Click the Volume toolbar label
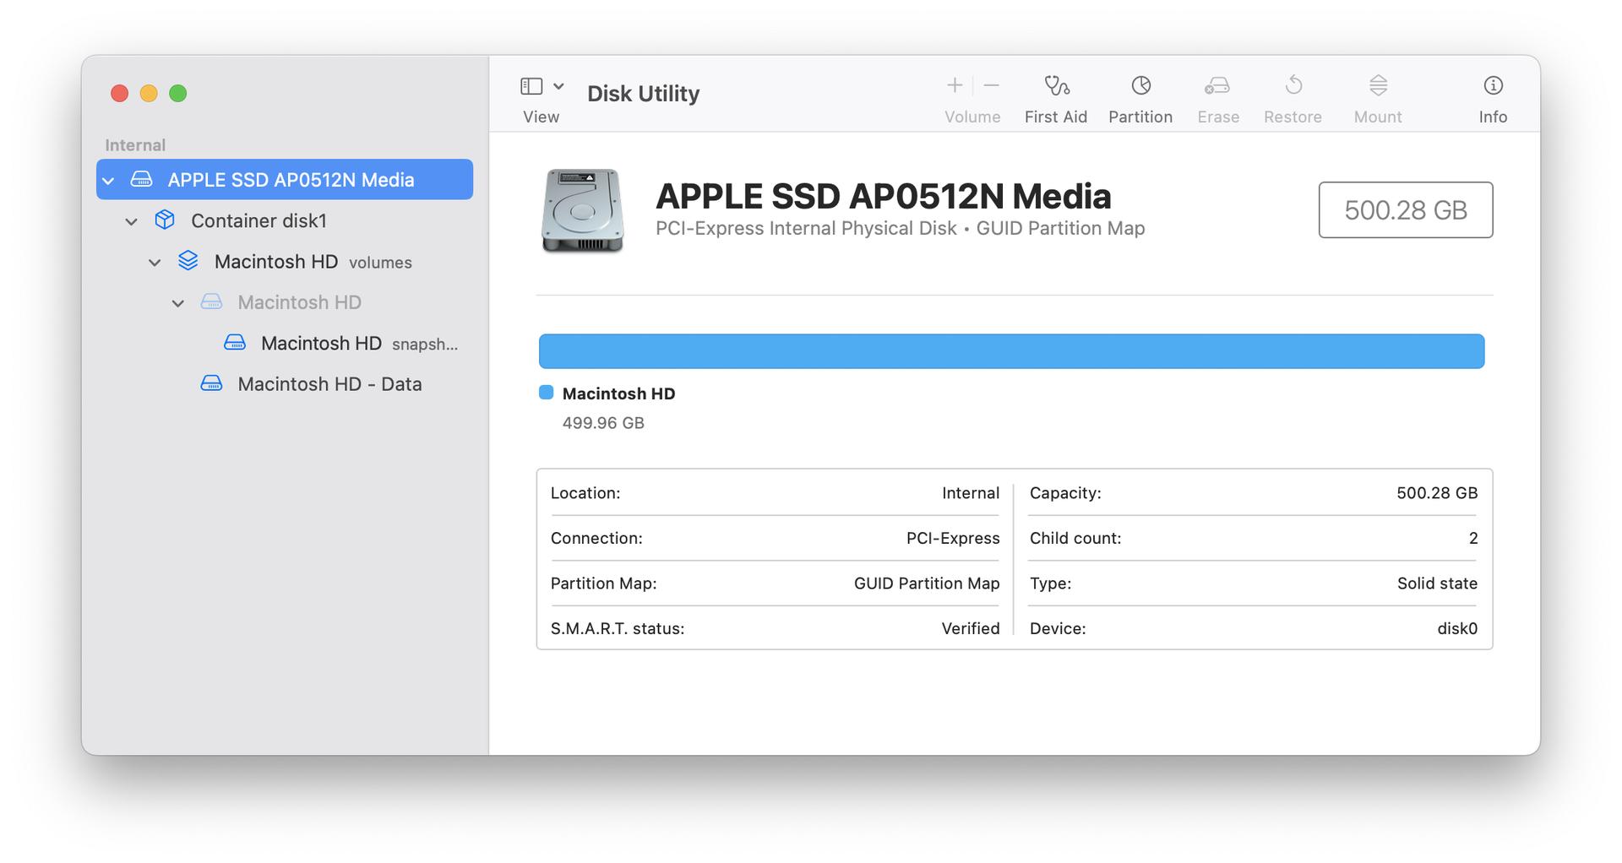The width and height of the screenshot is (1622, 863). tap(972, 117)
